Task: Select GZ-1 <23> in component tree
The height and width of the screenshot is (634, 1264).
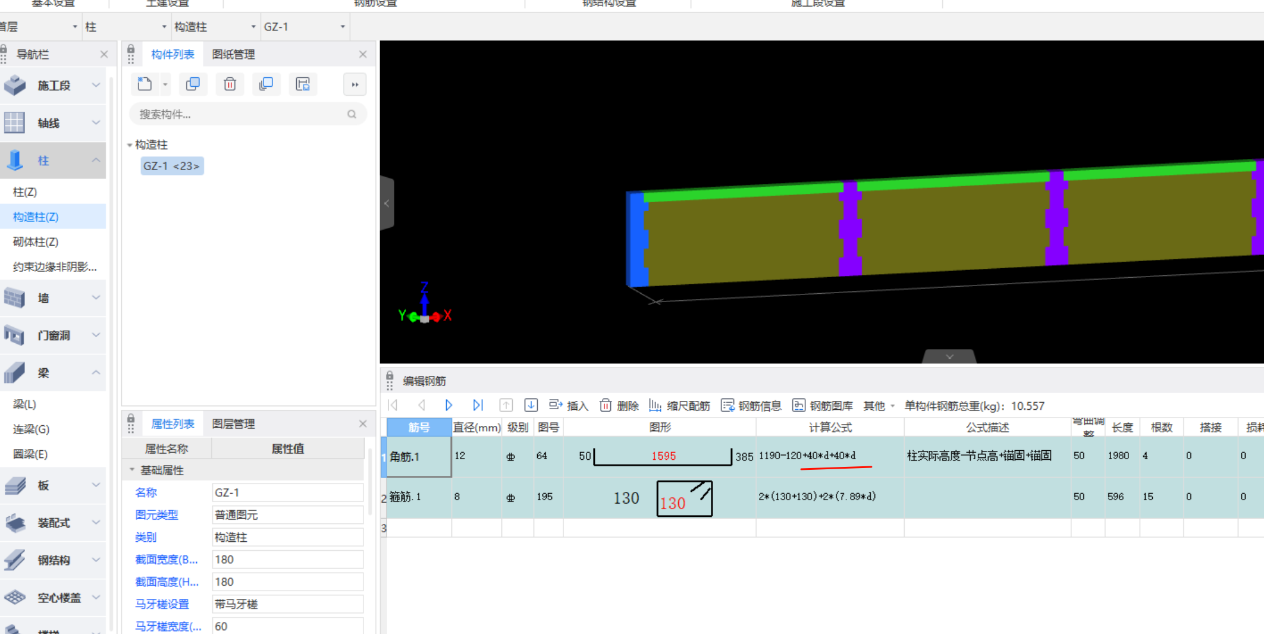Action: (172, 166)
